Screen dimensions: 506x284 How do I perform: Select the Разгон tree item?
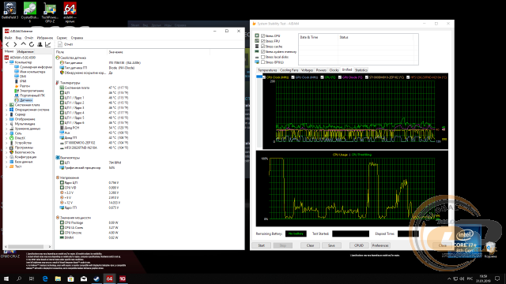pos(25,86)
